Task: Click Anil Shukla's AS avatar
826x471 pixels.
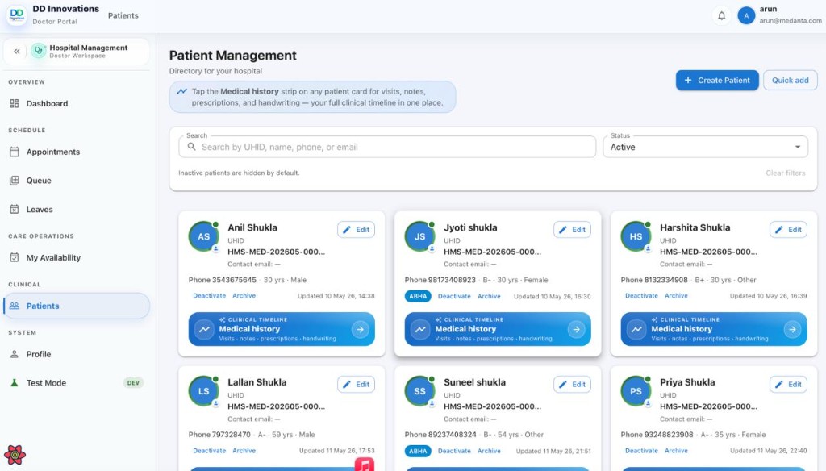Action: (x=203, y=236)
